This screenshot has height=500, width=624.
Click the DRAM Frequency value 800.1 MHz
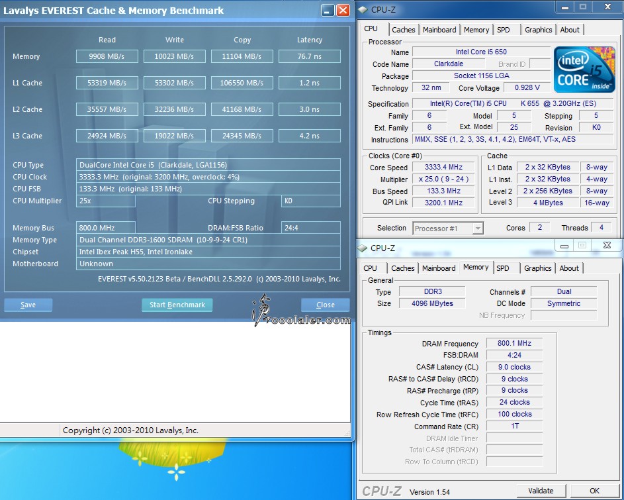514,344
